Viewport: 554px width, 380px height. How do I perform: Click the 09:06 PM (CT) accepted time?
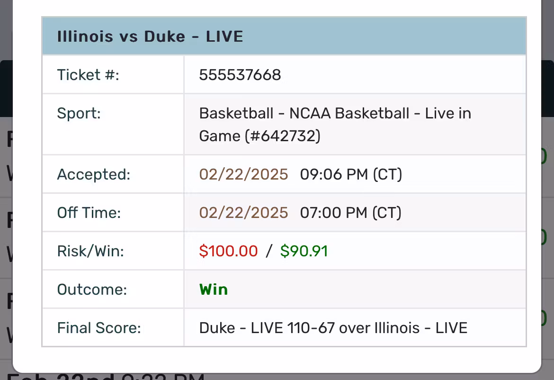coord(351,174)
